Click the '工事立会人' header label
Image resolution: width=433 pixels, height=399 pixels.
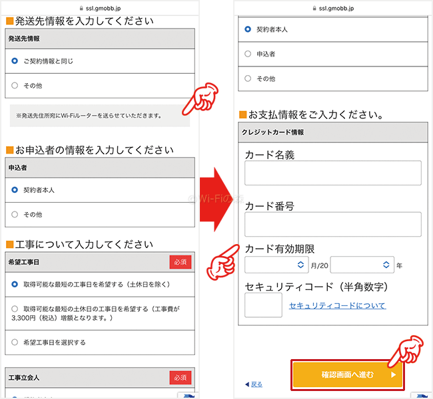tap(24, 377)
